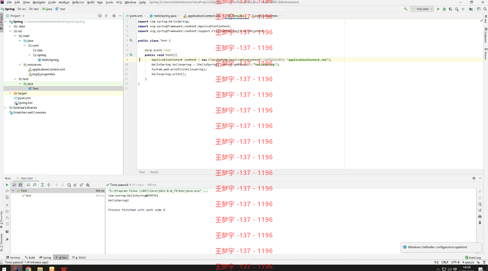Open the Profiler run icon
Viewport: 488px width, 271px height.
(457, 9)
